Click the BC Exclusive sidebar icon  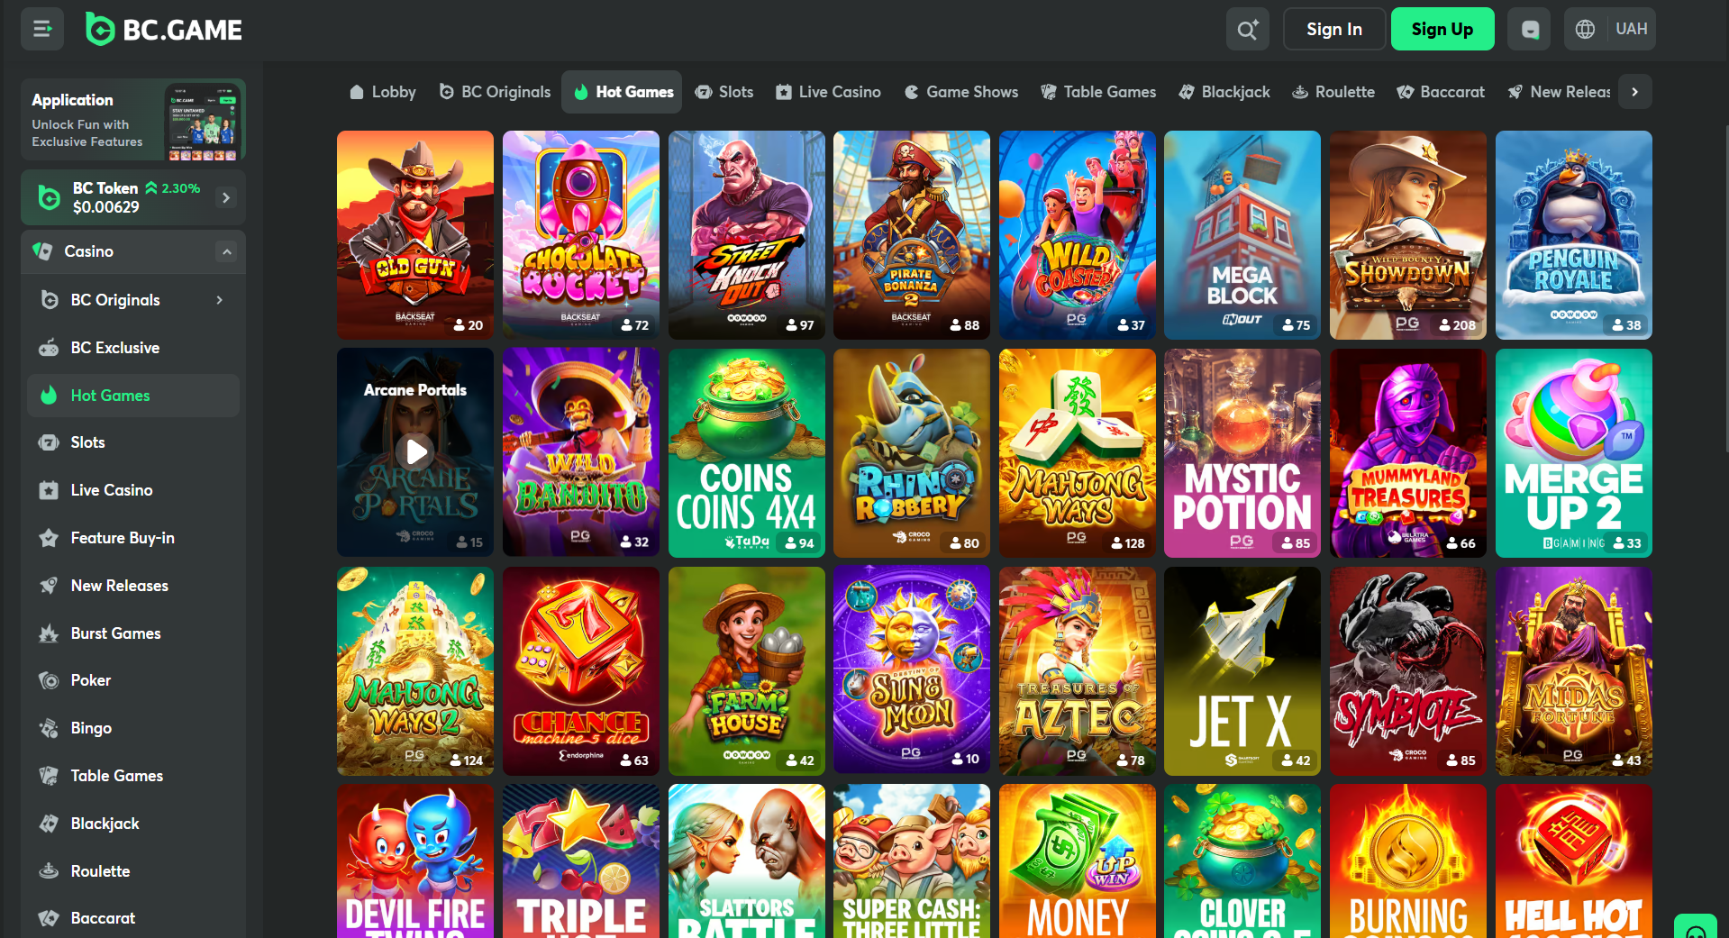[x=50, y=348]
